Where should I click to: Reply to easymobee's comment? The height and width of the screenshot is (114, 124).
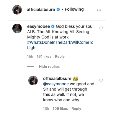tap(60, 57)
